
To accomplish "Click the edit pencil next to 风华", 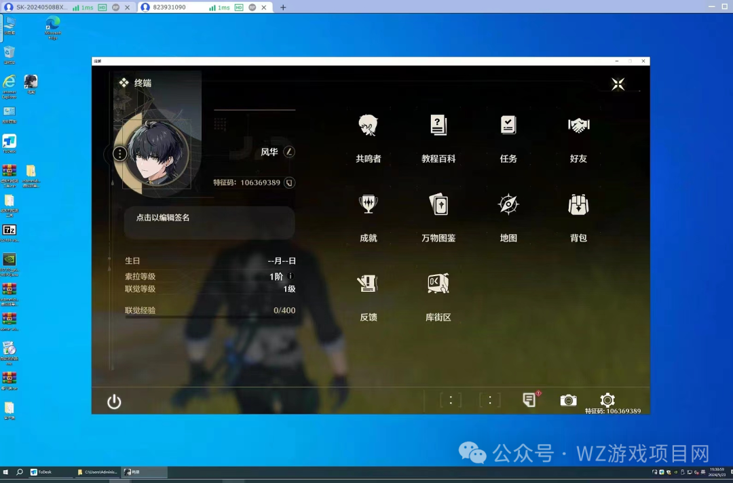I will point(289,152).
